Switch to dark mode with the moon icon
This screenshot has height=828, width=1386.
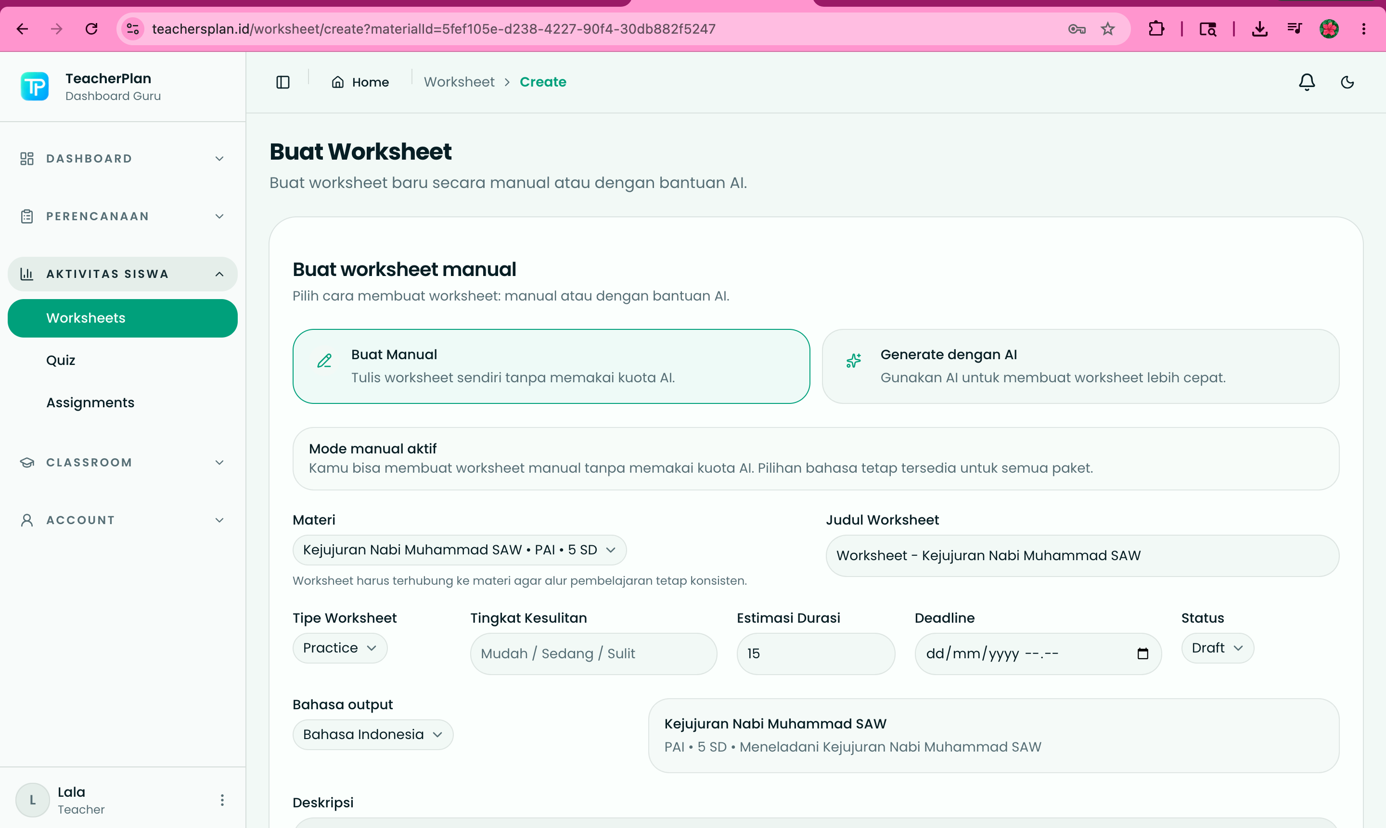(1347, 82)
